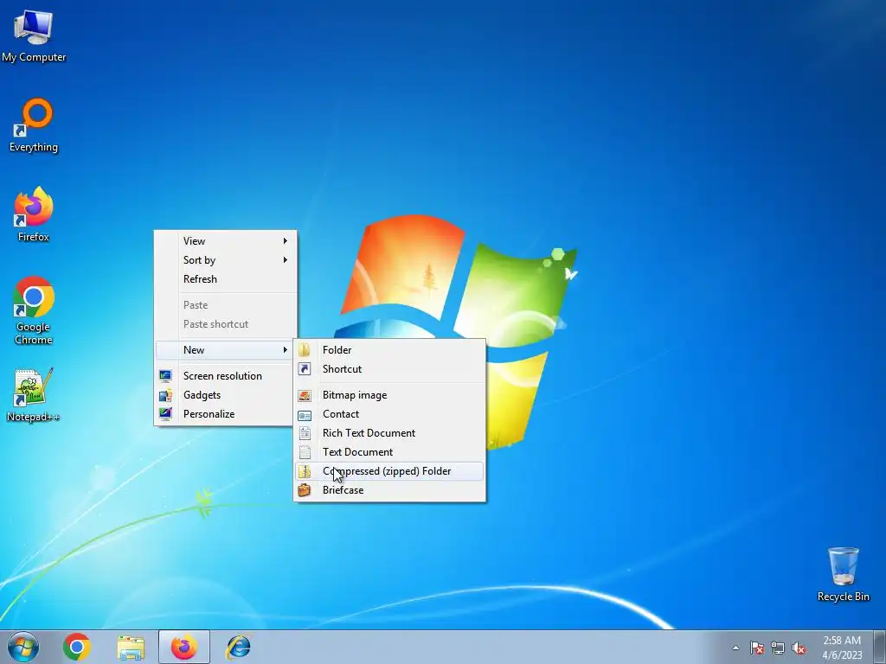Image resolution: width=886 pixels, height=664 pixels.
Task: Select the Firefox desktop shortcut
Action: (34, 214)
